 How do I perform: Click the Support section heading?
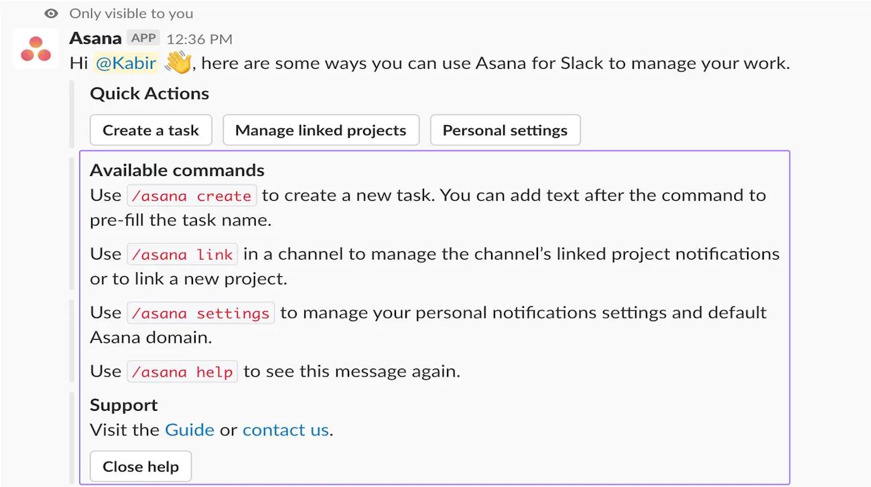point(123,405)
